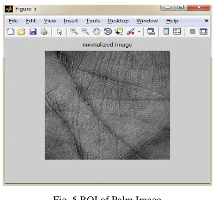Open the Desktop menu
The width and height of the screenshot is (215, 200).
tap(118, 21)
